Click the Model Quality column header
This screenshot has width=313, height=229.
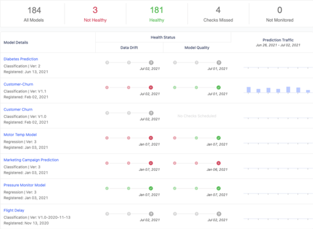197,48
